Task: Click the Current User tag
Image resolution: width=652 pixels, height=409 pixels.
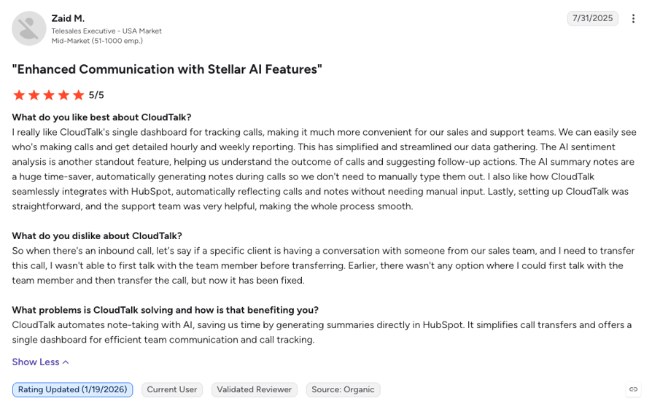Action: click(x=171, y=389)
